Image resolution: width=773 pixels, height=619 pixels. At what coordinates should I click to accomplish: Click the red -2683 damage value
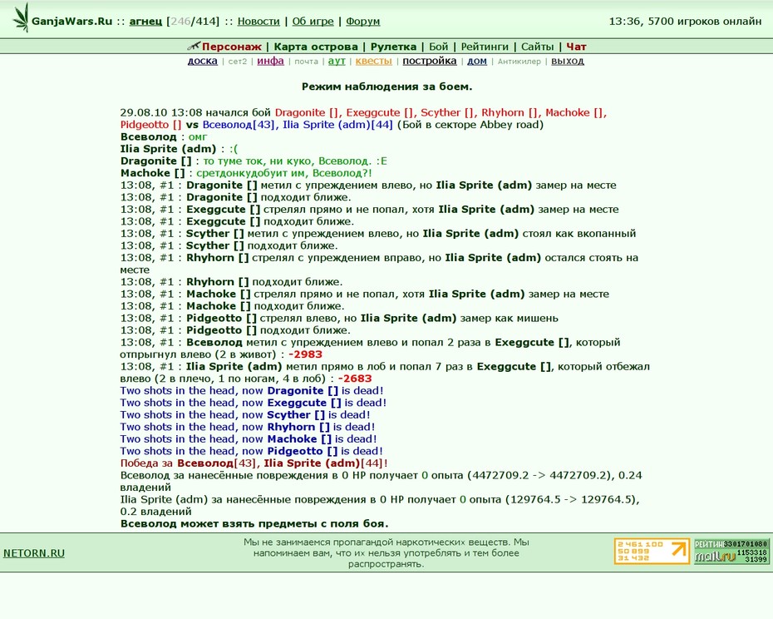click(355, 379)
